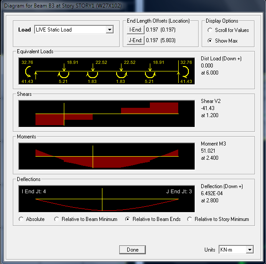Choose Relative to Story Minimum option
The image size is (266, 264).
point(218,219)
